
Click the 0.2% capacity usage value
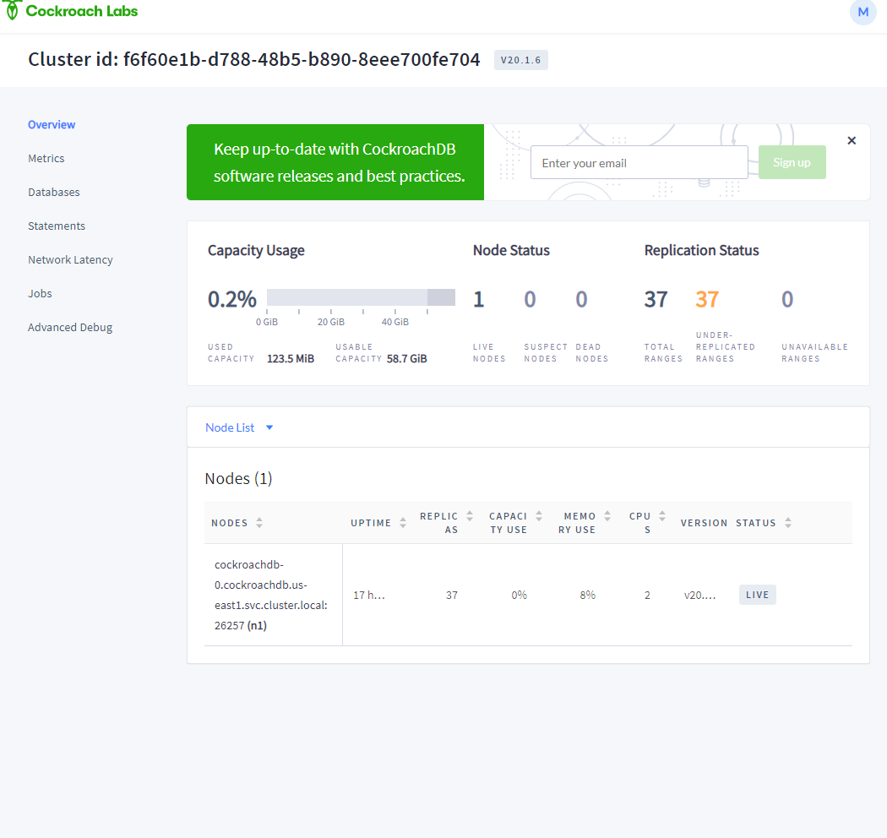(232, 299)
